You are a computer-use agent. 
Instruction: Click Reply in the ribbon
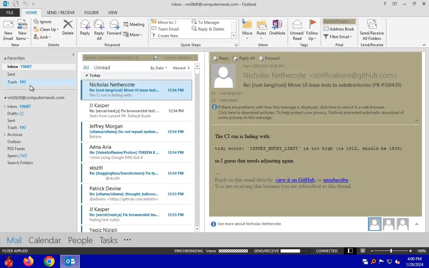(85, 27)
